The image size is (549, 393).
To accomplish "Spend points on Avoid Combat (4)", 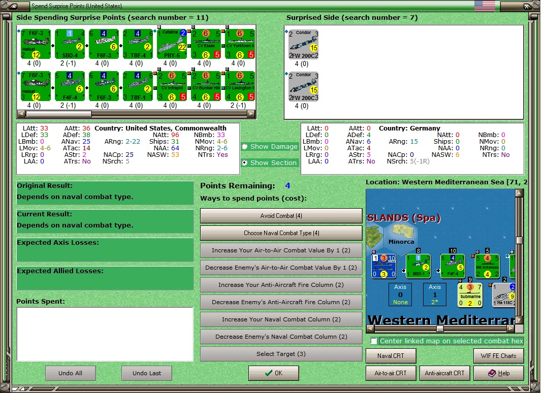I will tap(281, 216).
